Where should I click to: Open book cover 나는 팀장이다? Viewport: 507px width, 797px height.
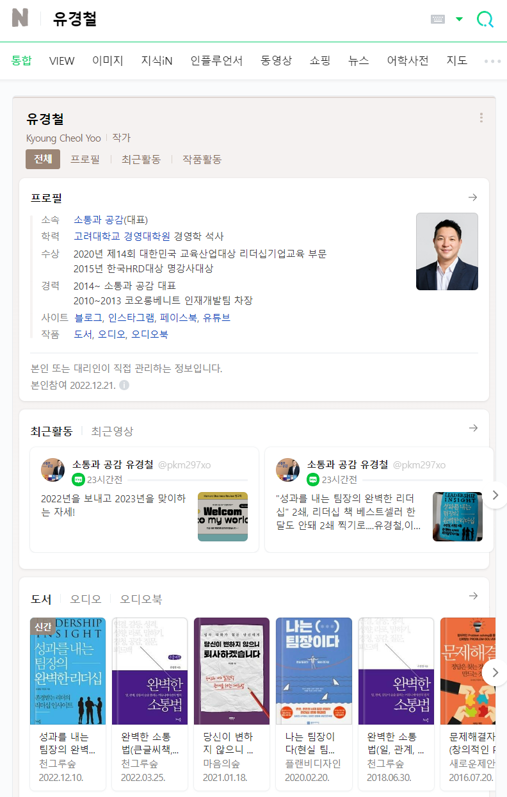point(314,671)
